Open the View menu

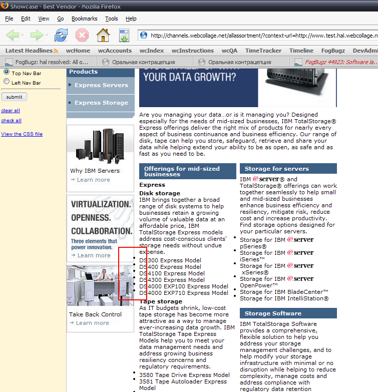[x=44, y=19]
